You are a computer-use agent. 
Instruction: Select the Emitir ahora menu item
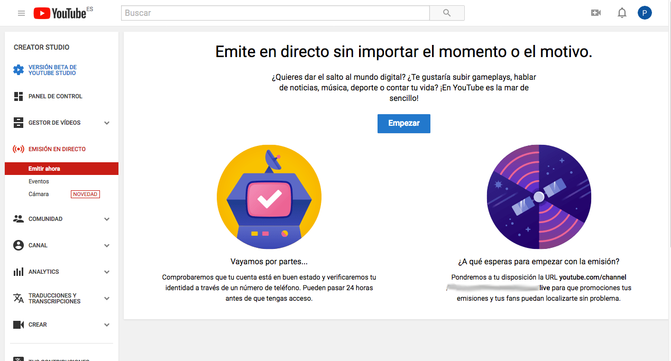44,169
